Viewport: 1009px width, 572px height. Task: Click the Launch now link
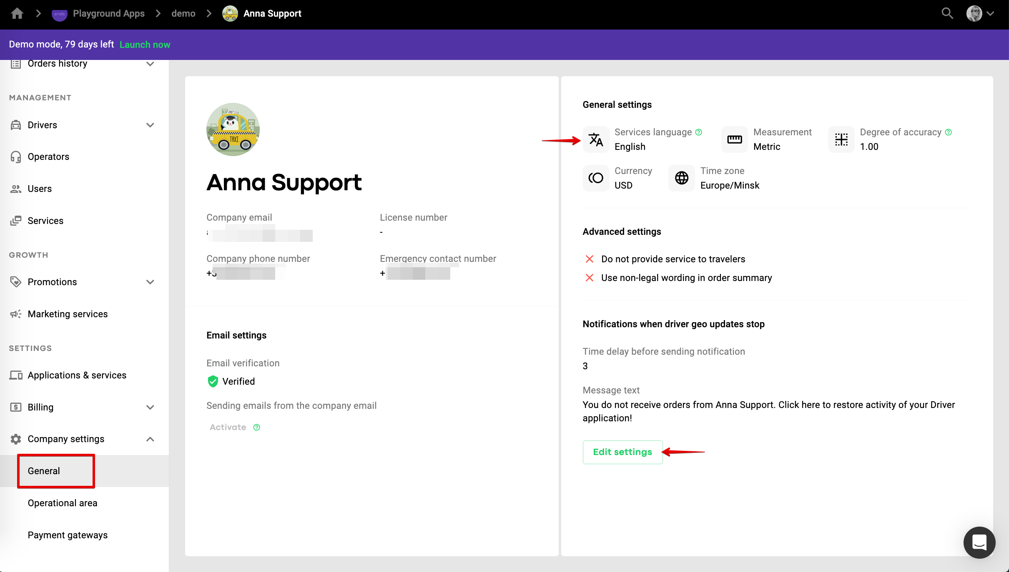point(145,45)
